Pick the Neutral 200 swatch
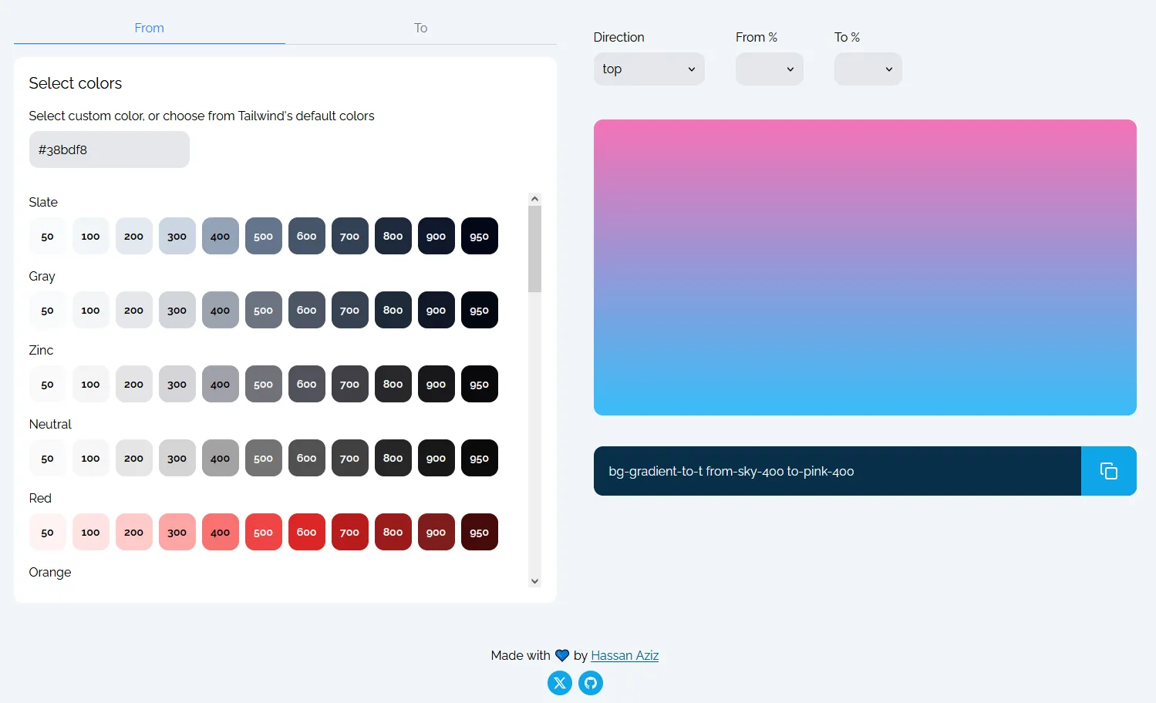1156x703 pixels. coord(133,458)
